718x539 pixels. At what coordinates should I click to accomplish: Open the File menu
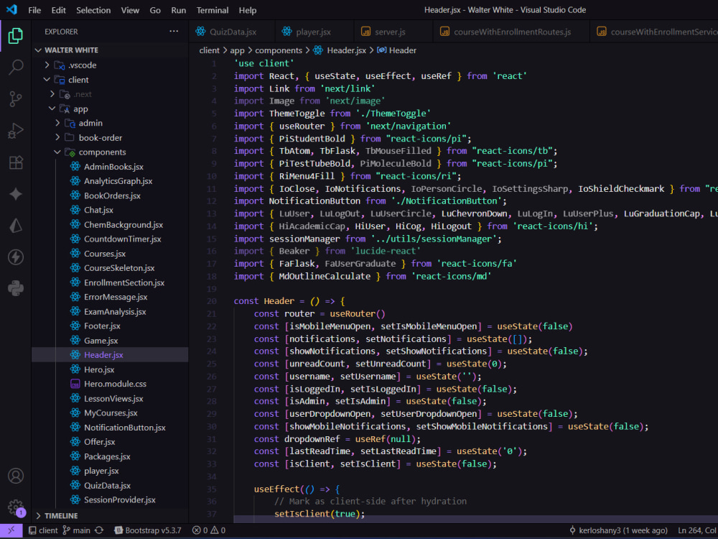click(x=34, y=10)
